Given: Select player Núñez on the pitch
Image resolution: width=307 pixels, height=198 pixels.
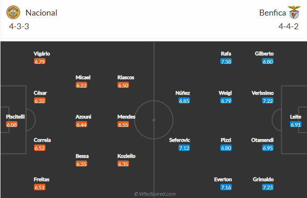Looking at the screenshot, I should coord(183,93).
